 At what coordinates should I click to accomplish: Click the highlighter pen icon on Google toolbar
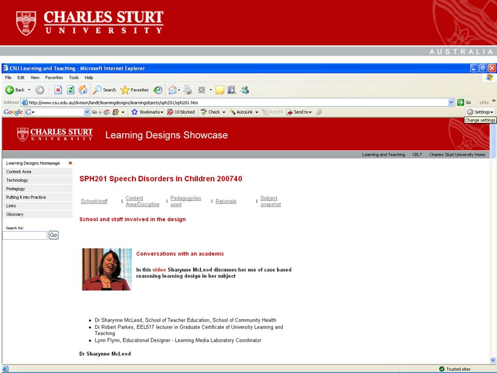319,112
